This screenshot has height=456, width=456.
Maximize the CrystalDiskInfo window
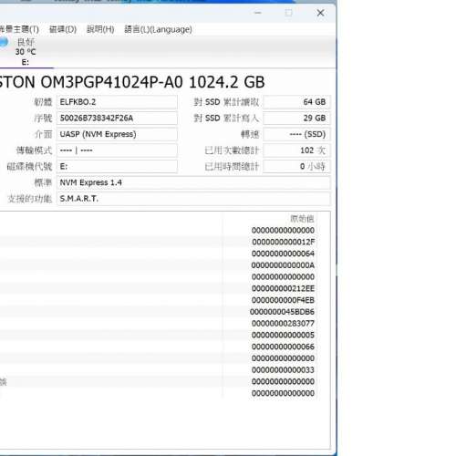point(289,13)
